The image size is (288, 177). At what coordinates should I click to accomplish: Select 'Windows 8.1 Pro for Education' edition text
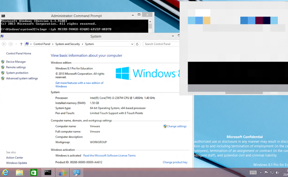click(74, 68)
